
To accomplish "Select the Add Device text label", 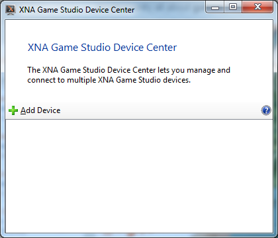I will click(40, 110).
